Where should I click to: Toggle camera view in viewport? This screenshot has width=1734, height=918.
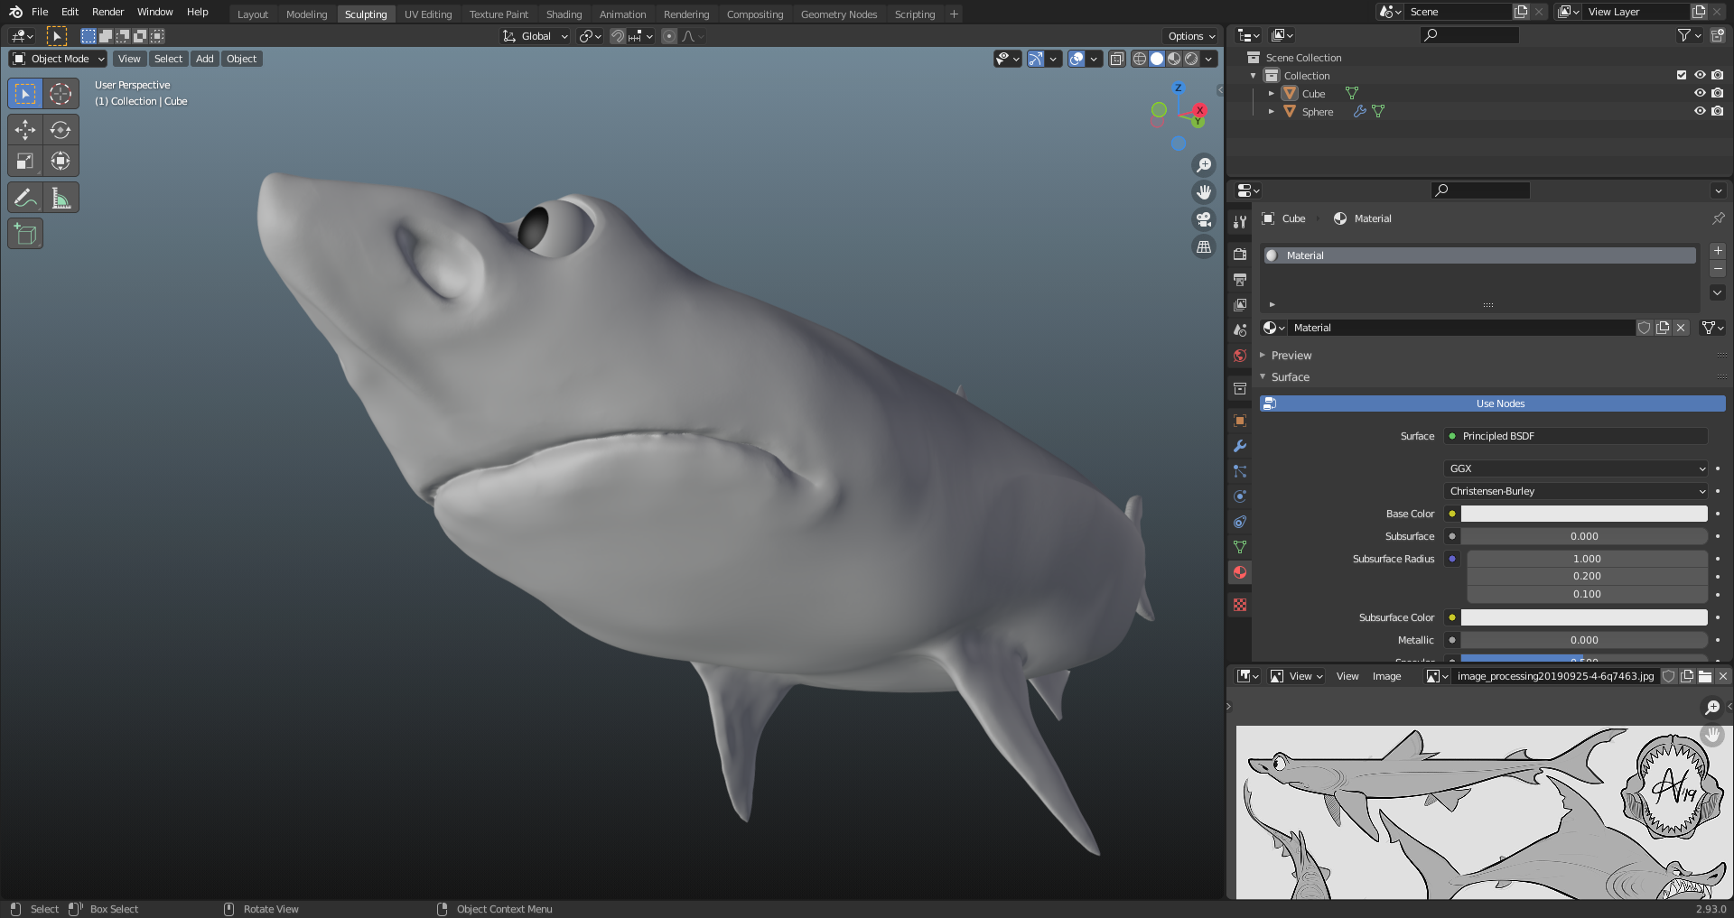tap(1204, 219)
